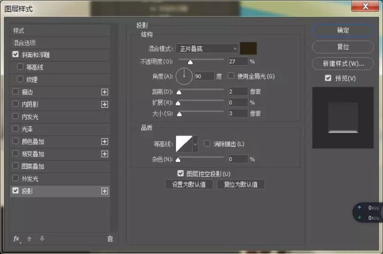383x254 pixels.
Task: Click the plus icon beside 描边
Action: point(105,92)
